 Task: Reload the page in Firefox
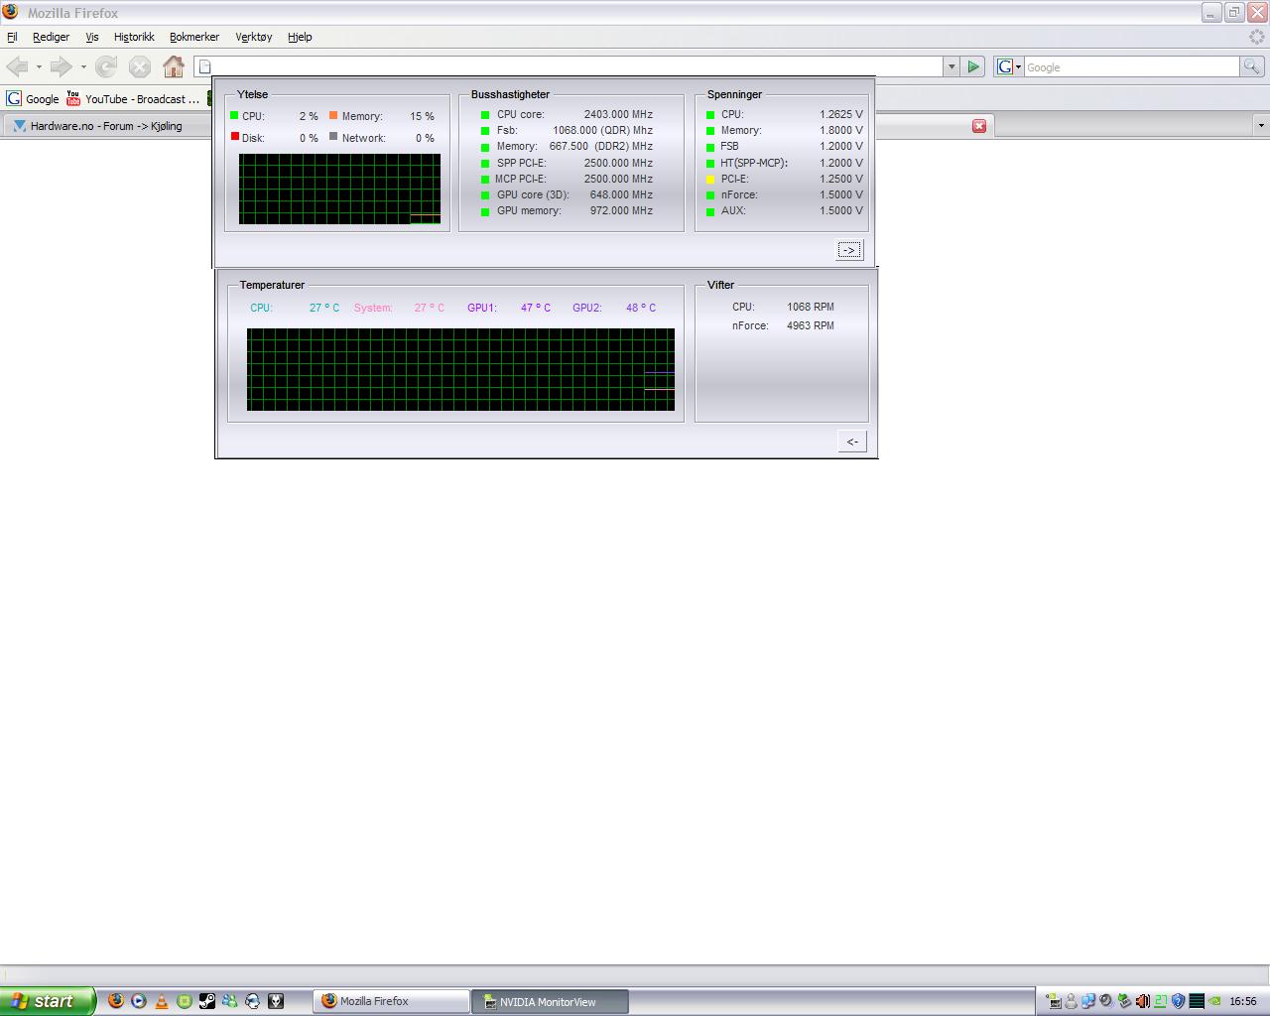click(106, 66)
